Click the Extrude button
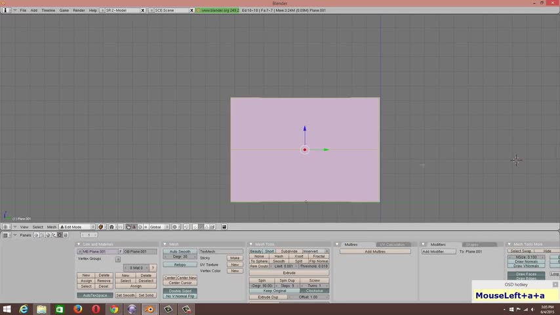 [x=289, y=273]
